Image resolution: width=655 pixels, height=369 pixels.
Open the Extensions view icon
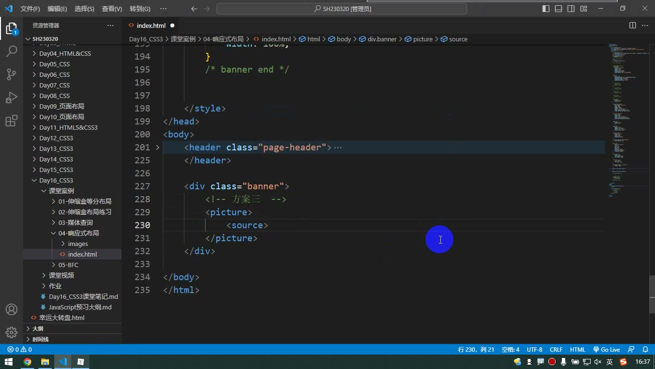[x=12, y=121]
